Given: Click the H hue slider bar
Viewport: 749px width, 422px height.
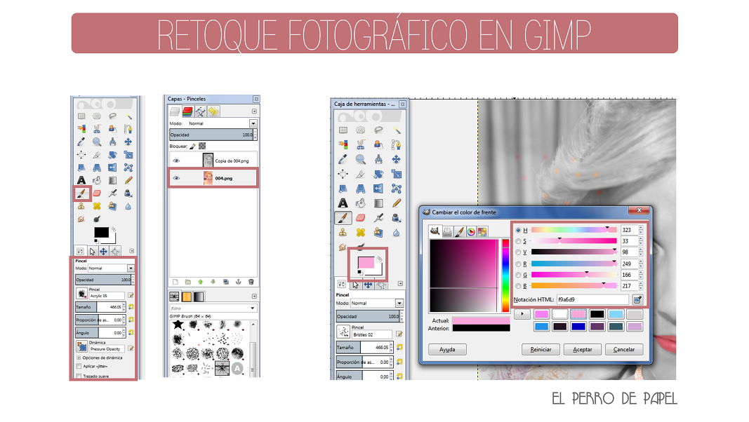Looking at the screenshot, I should pos(574,230).
